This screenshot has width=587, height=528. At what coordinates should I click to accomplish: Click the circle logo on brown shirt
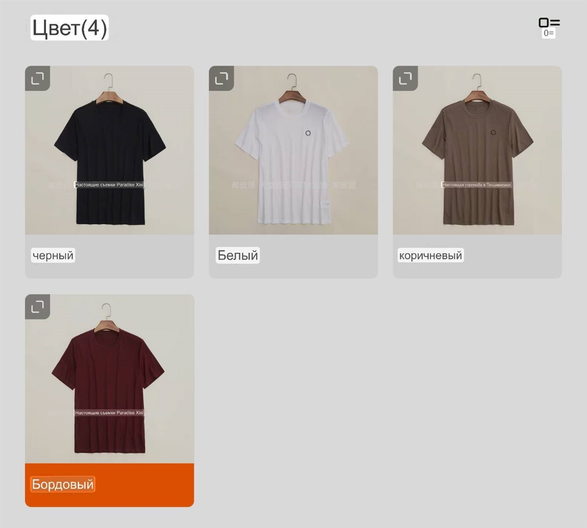[x=493, y=133]
